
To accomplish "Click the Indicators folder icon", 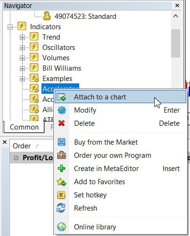I will pos(22,26).
